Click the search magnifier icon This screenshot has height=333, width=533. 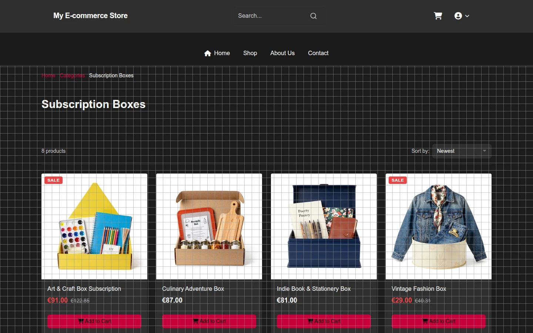(314, 16)
